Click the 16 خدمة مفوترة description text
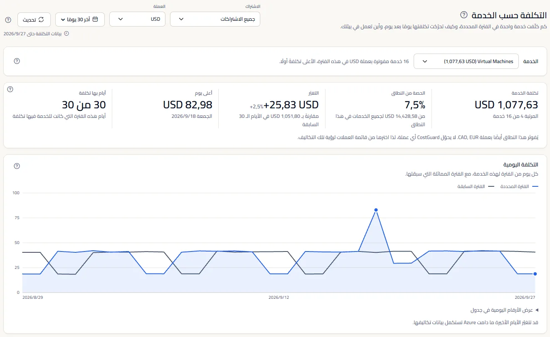The width and height of the screenshot is (550, 337). point(344,61)
